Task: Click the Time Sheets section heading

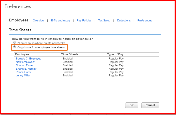Action: click(x=20, y=30)
